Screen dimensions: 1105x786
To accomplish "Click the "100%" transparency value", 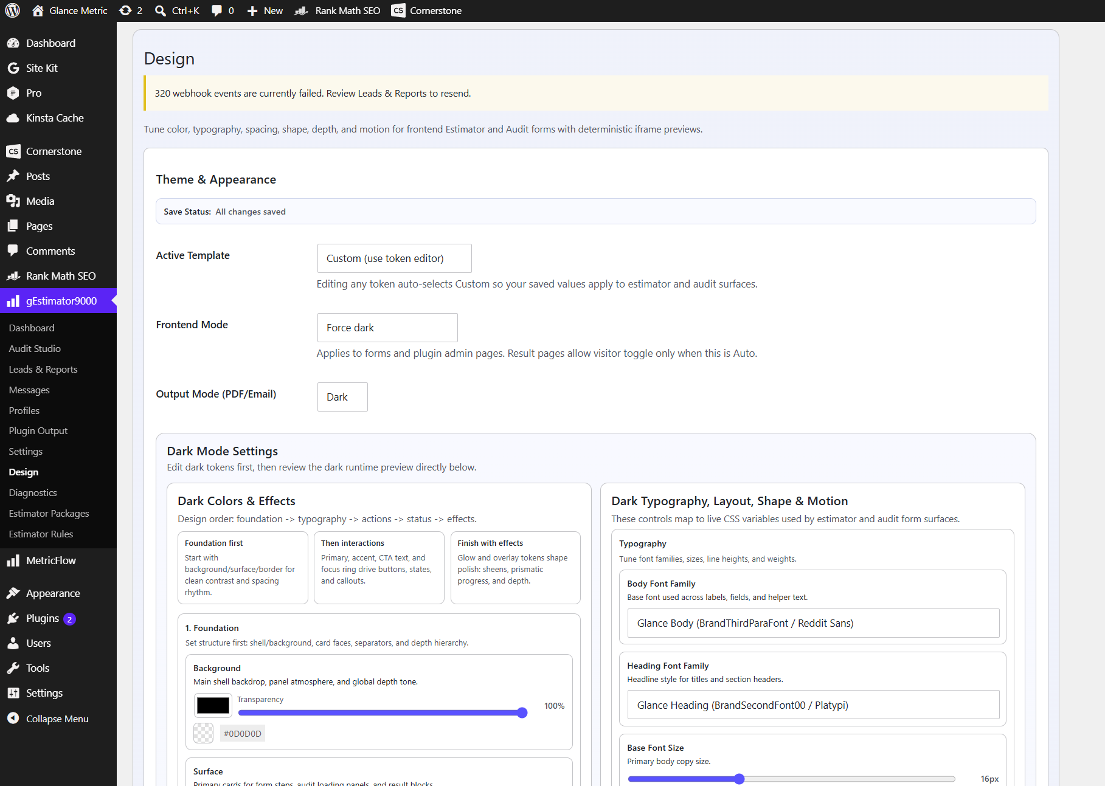I will point(554,706).
